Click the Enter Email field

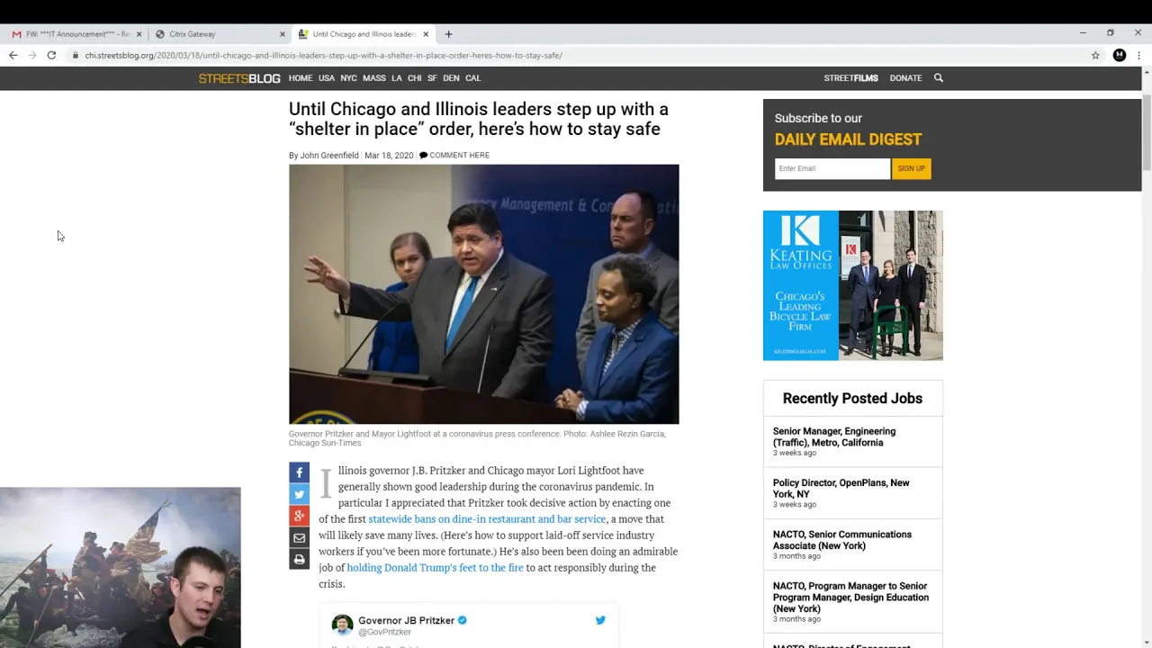[832, 168]
